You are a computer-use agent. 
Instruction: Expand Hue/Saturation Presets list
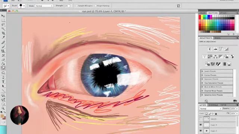(x=202, y=83)
